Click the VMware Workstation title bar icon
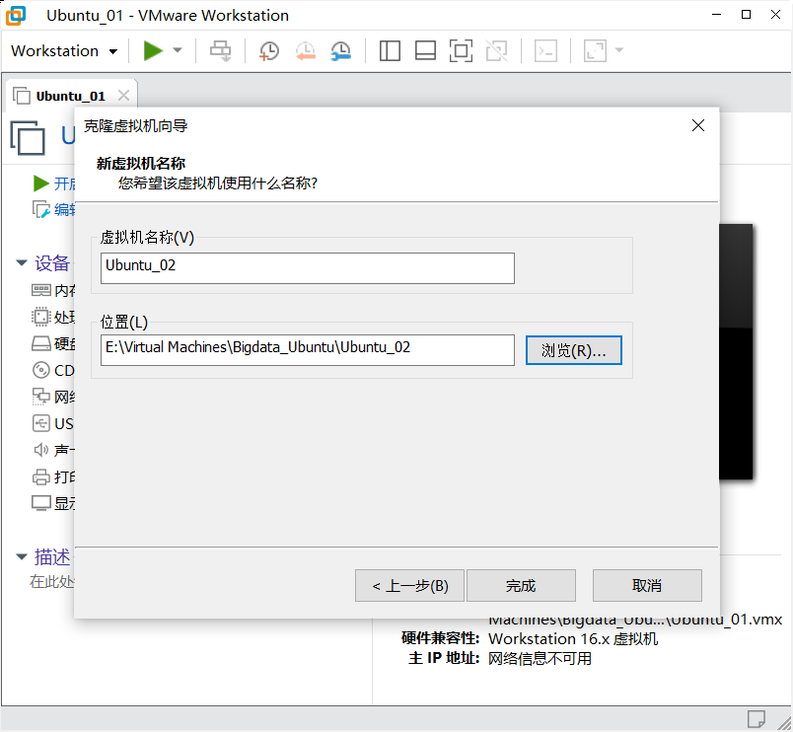Viewport: 793px width, 732px height. coord(16,16)
